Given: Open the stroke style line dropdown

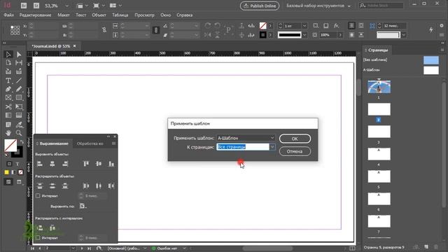Looking at the screenshot, I should [x=304, y=35].
